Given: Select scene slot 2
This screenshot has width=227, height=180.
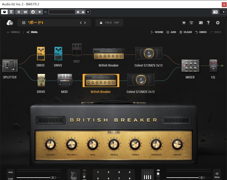Looking at the screenshot, I should tap(108, 172).
